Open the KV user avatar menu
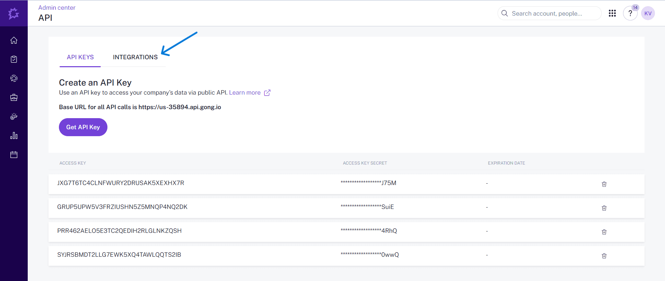Image resolution: width=665 pixels, height=281 pixels. [648, 14]
